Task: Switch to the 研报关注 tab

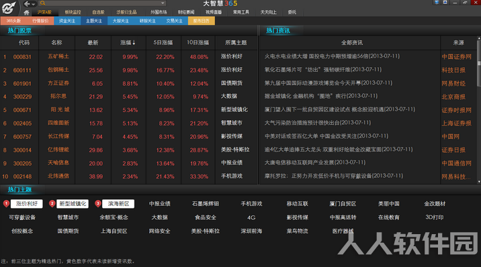Action: tap(148, 21)
